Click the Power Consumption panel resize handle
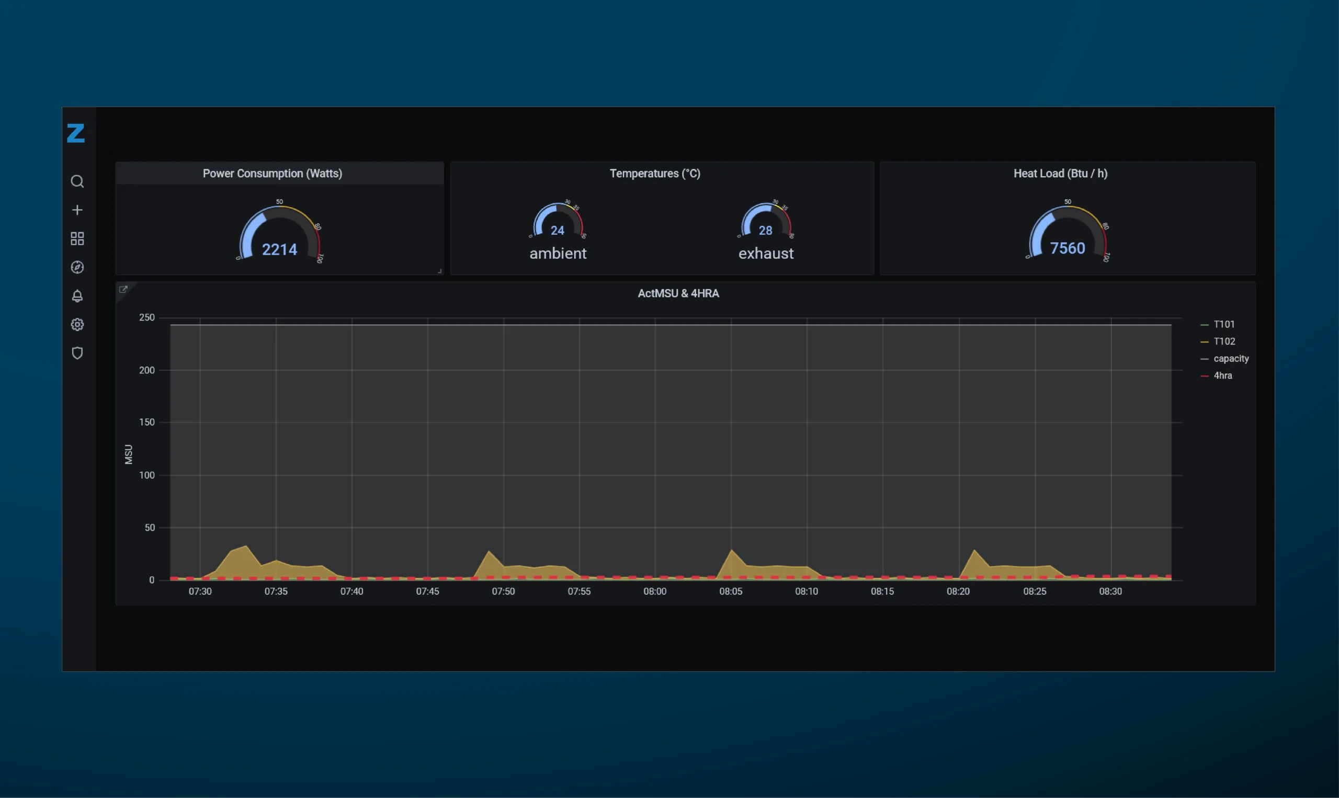This screenshot has height=798, width=1339. click(x=439, y=271)
